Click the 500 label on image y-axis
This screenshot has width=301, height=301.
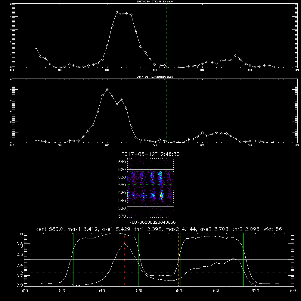122,216
